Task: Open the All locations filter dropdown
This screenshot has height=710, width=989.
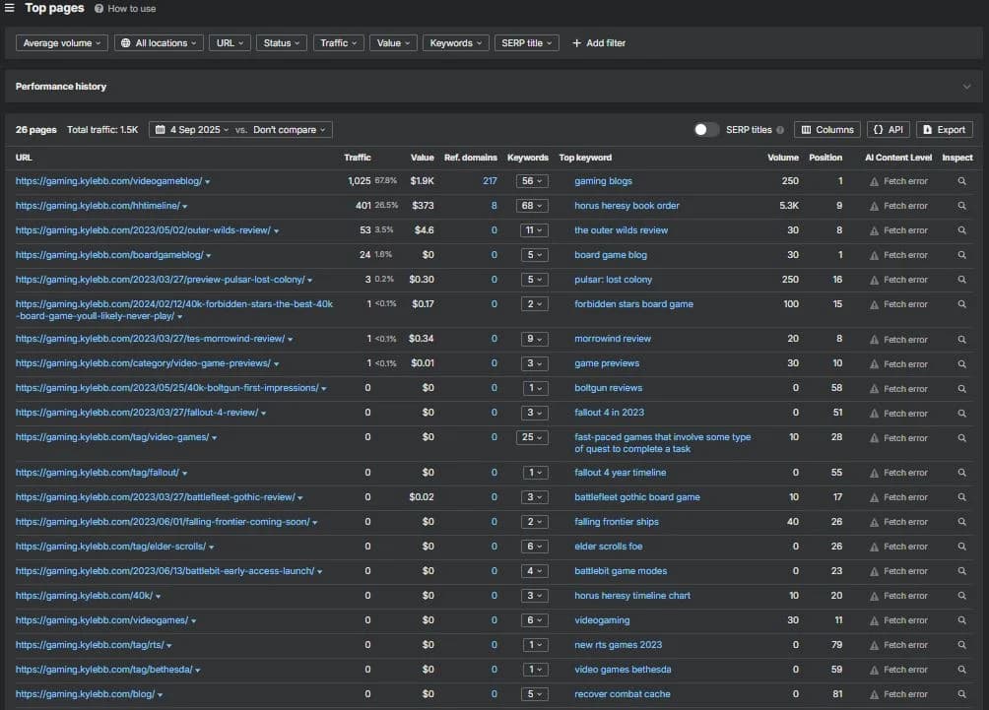Action: point(159,43)
